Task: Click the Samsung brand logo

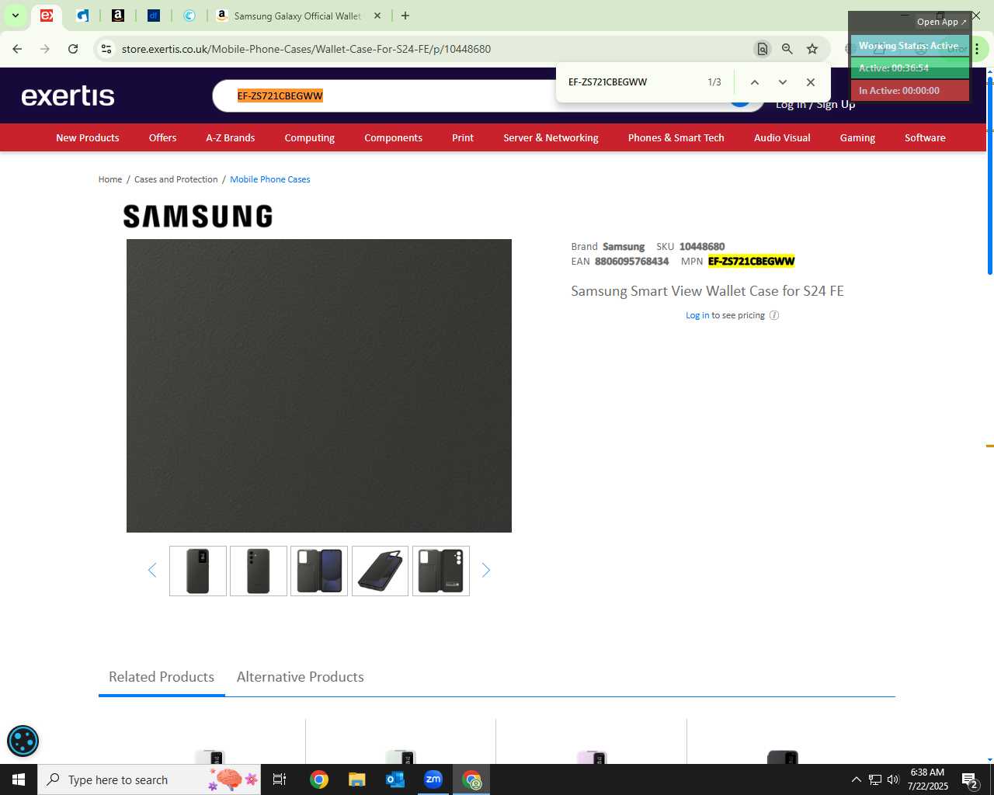Action: coord(198,216)
